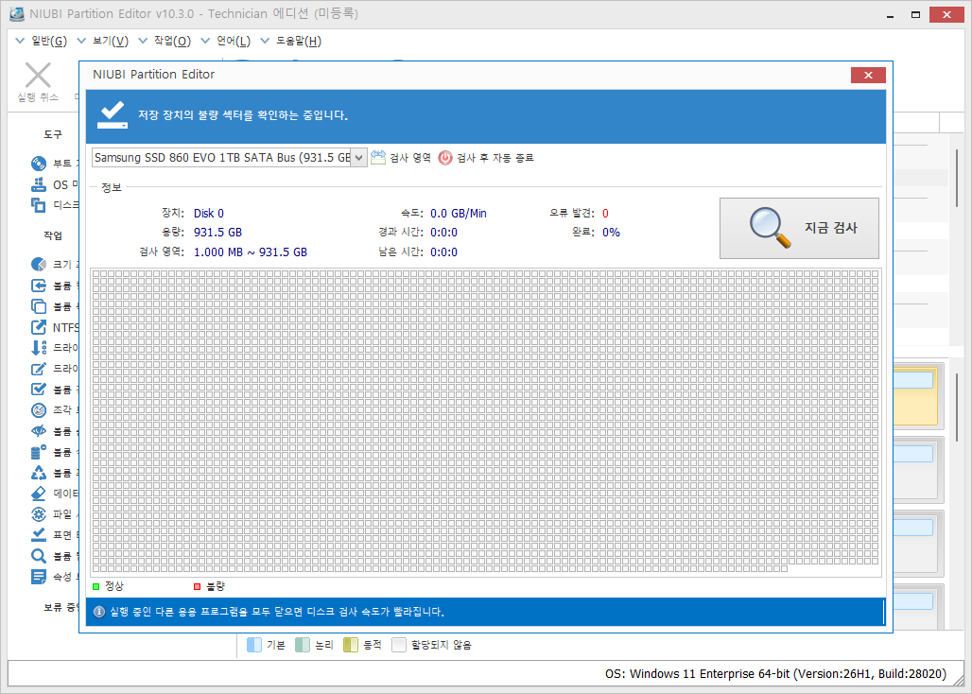Click the hide volume crossed-eye icon
The image size is (972, 694).
tap(39, 431)
